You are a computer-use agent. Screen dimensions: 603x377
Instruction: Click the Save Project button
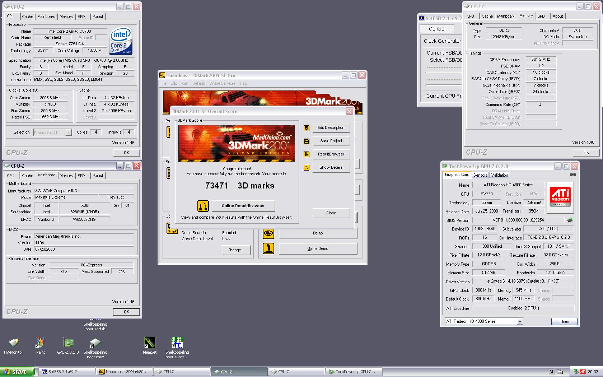click(x=331, y=141)
